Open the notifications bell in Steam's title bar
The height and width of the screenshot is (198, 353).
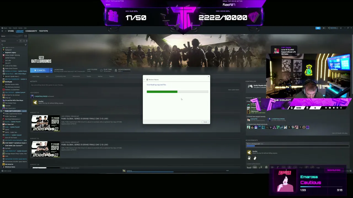click(324, 28)
